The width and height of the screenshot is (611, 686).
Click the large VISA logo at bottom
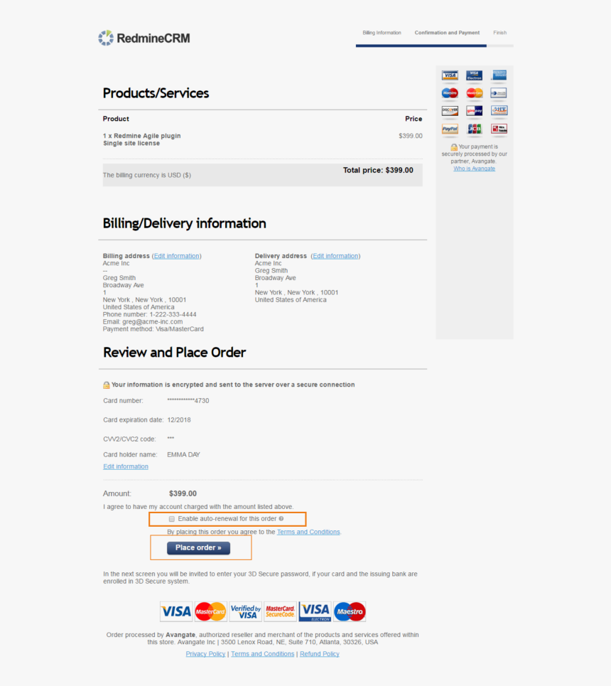[x=175, y=611]
